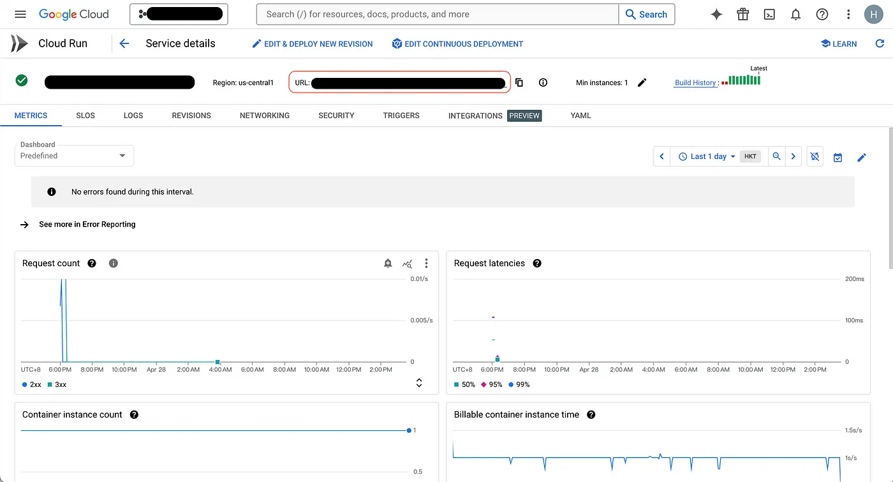This screenshot has height=482, width=893.
Task: Open Container instance count help icon
Action: click(x=134, y=414)
